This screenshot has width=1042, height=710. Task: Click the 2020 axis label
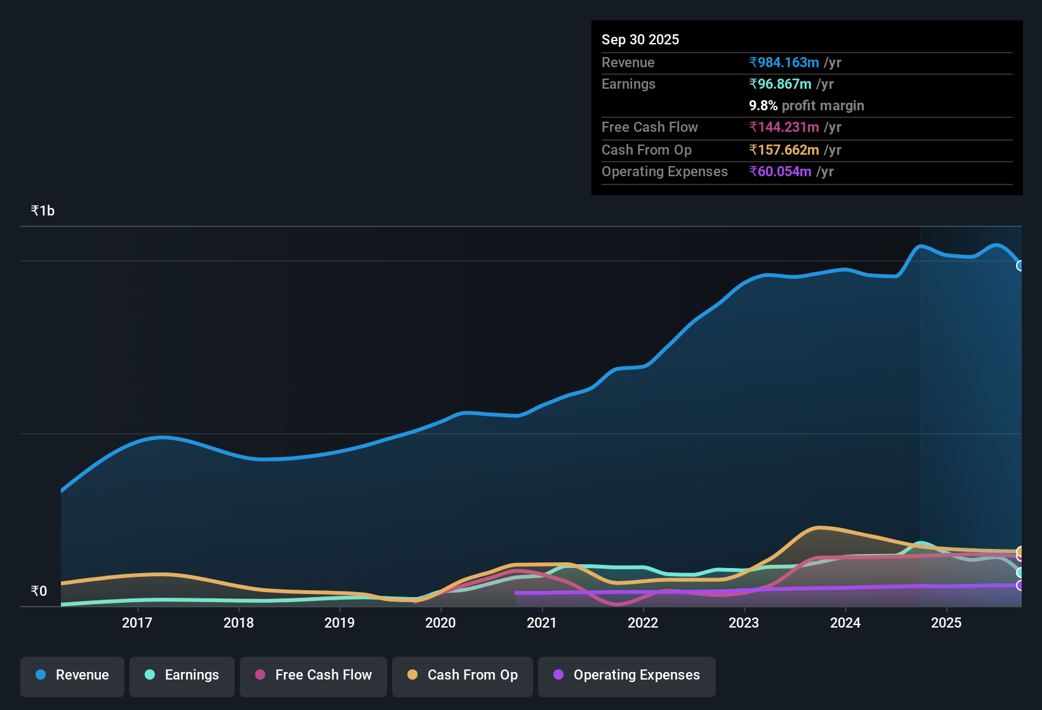point(441,623)
